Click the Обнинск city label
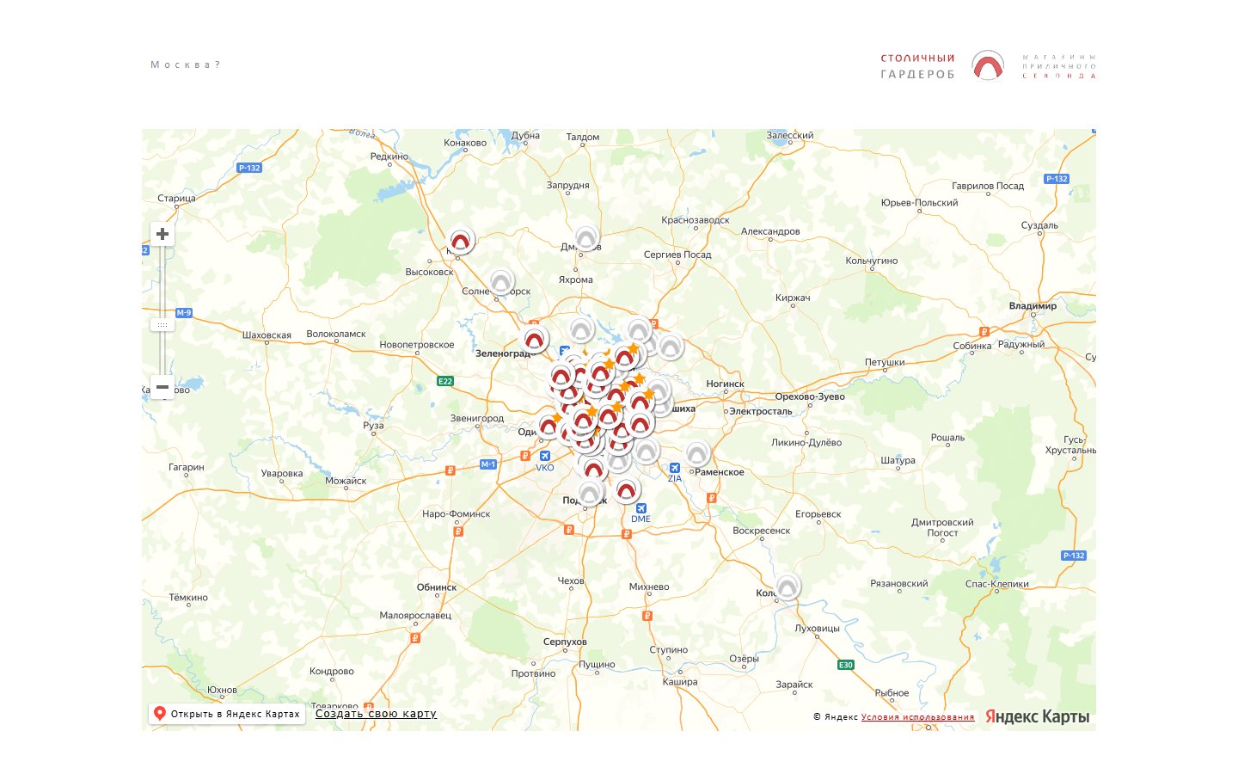Screen dimensions: 1238x774 click(x=437, y=587)
